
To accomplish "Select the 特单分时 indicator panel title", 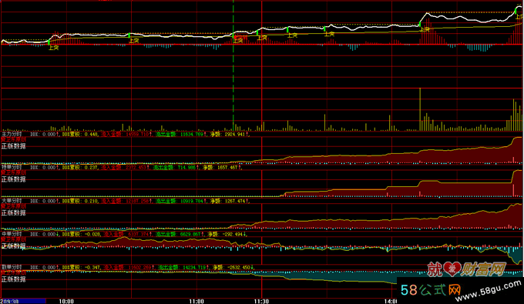I will 12,168.
